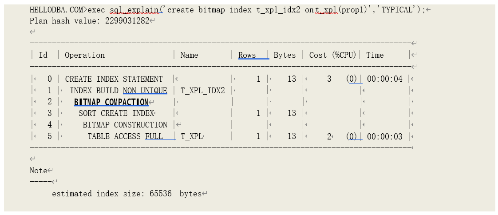Click the TABLE ACCESS FULL operation
The height and width of the screenshot is (215, 498).
coord(125,136)
